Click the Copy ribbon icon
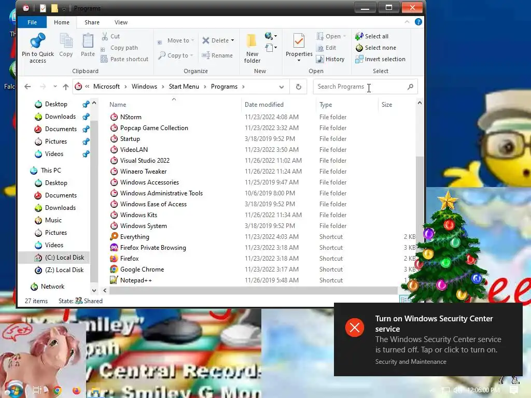Image resolution: width=531 pixels, height=398 pixels. [66, 41]
